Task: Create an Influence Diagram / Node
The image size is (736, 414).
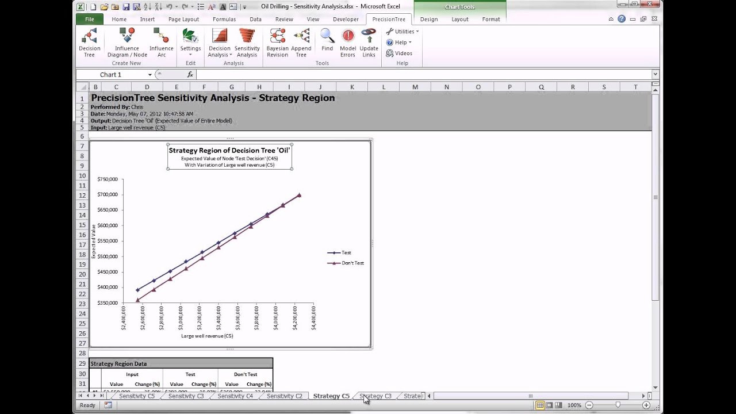Action: [127, 43]
